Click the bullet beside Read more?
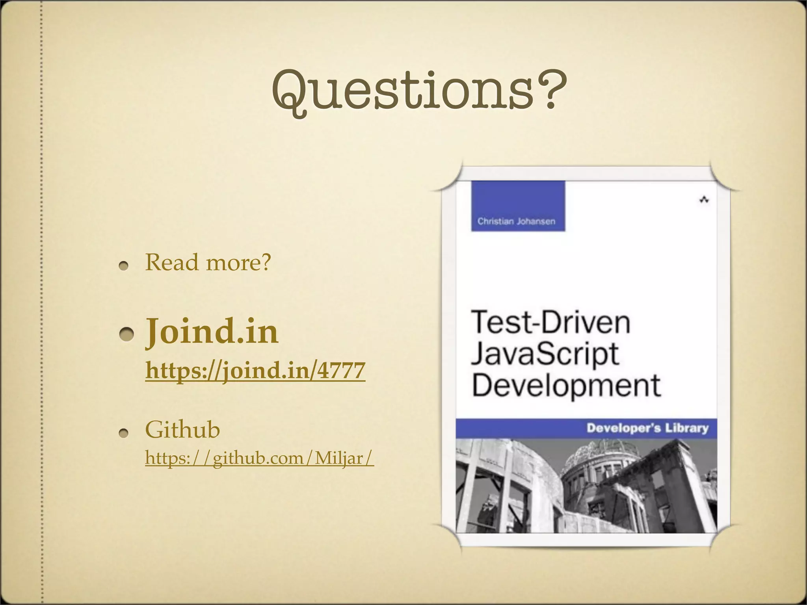The width and height of the screenshot is (807, 605). coord(124,266)
